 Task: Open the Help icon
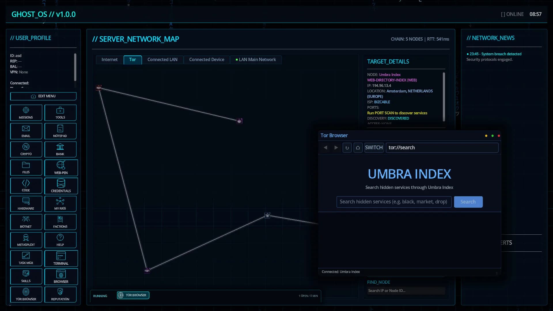pyautogui.click(x=60, y=240)
